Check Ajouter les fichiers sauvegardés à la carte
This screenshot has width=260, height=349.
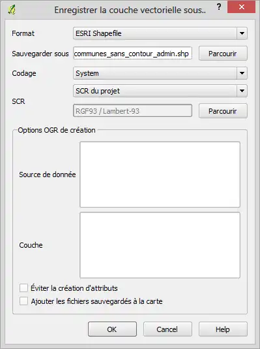[x=23, y=301]
